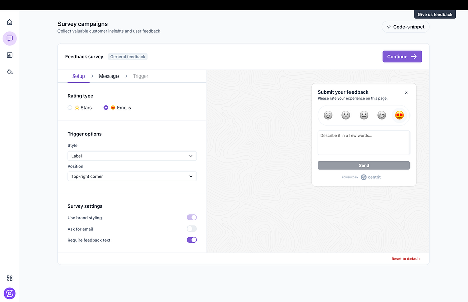Select the neutral face emoji rating
The image size is (468, 302).
pyautogui.click(x=364, y=115)
